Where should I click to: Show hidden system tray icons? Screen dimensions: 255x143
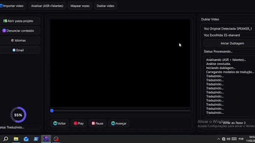(x=219, y=139)
